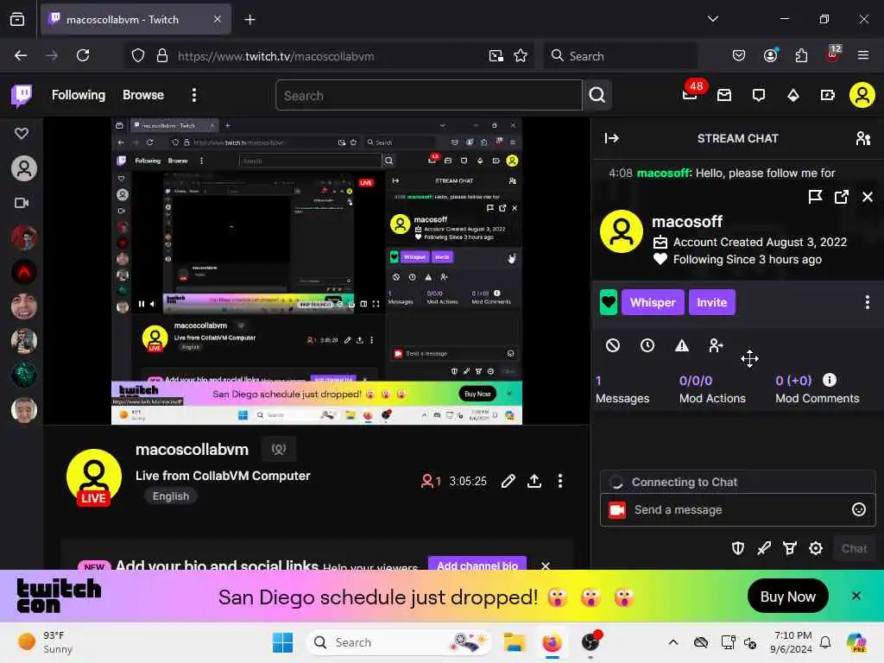Close the TwitchCon San Diego banner
This screenshot has height=663, width=884.
click(x=856, y=596)
